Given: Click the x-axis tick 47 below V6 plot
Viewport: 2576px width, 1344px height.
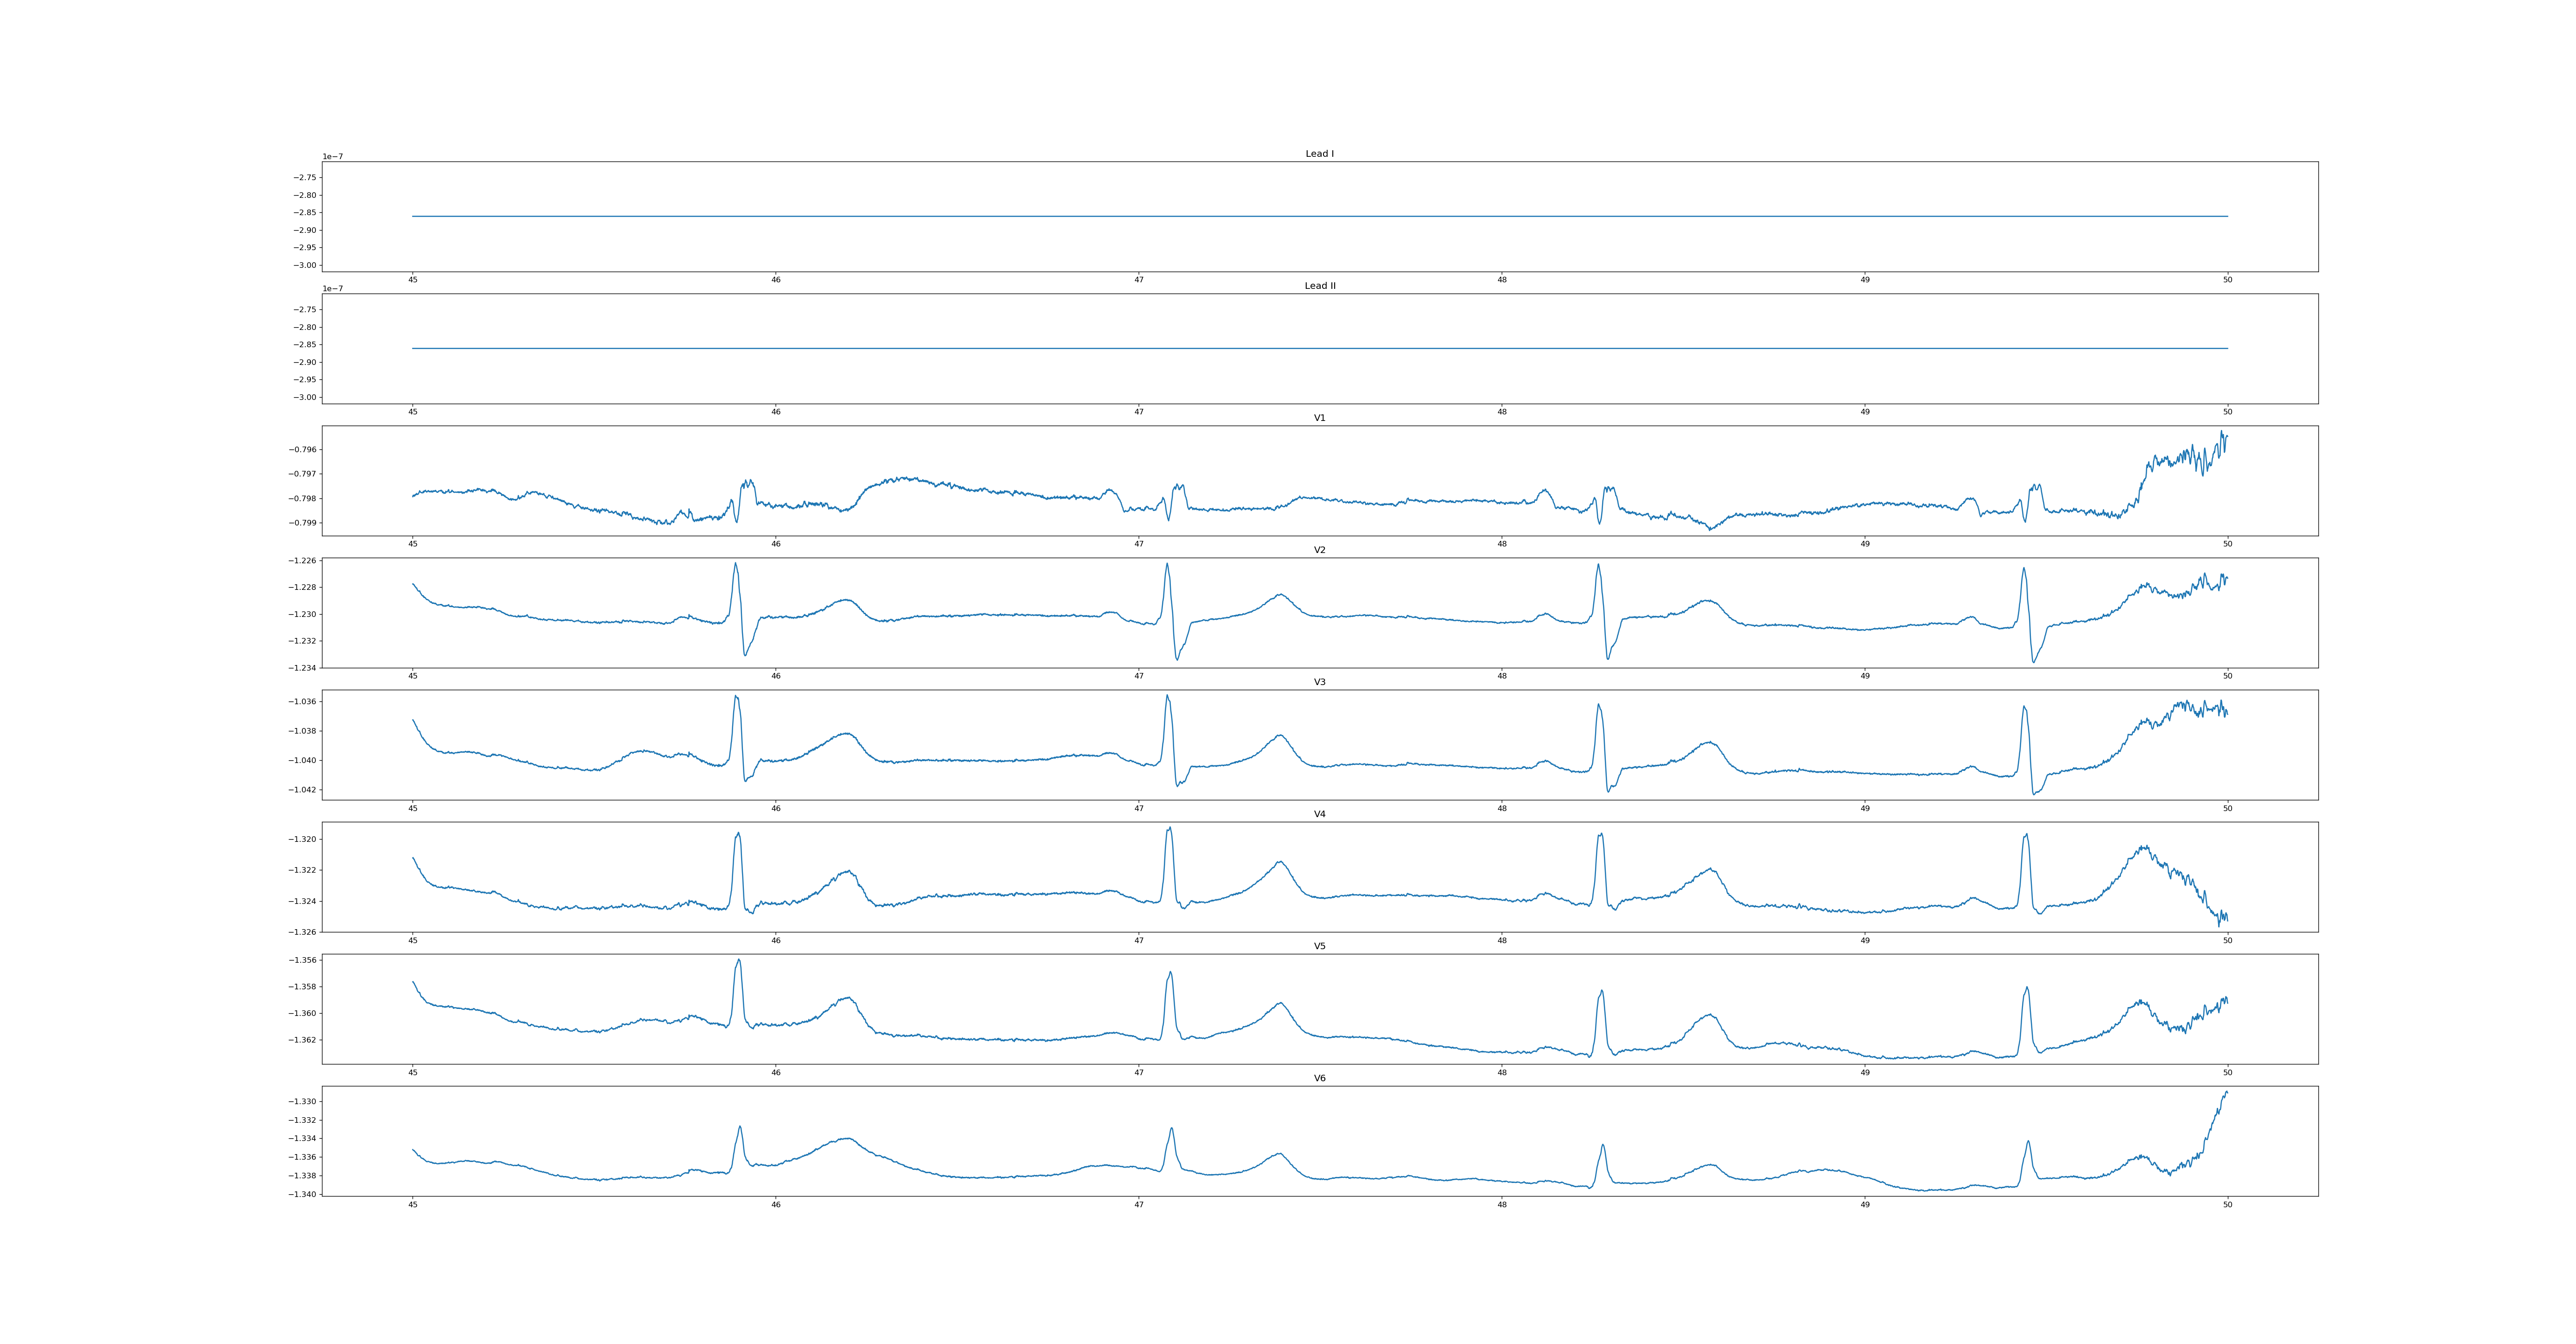Looking at the screenshot, I should click(x=1139, y=1204).
